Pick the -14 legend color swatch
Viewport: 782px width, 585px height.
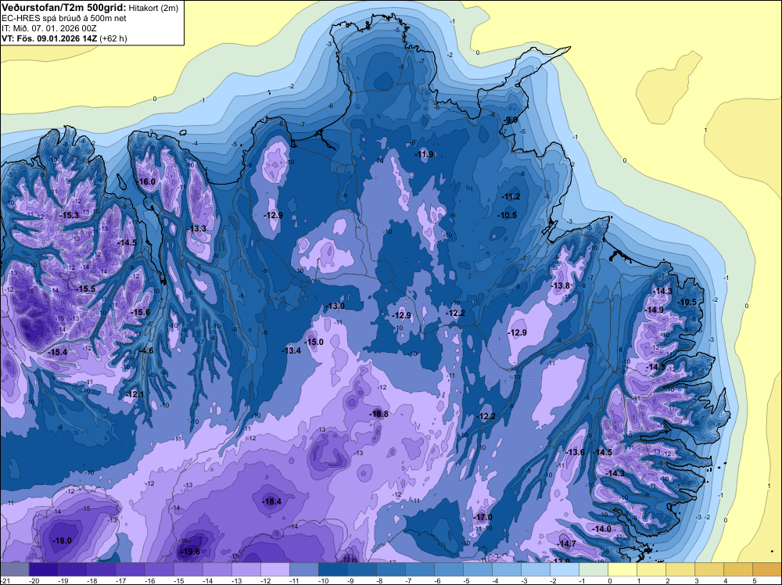(x=217, y=569)
